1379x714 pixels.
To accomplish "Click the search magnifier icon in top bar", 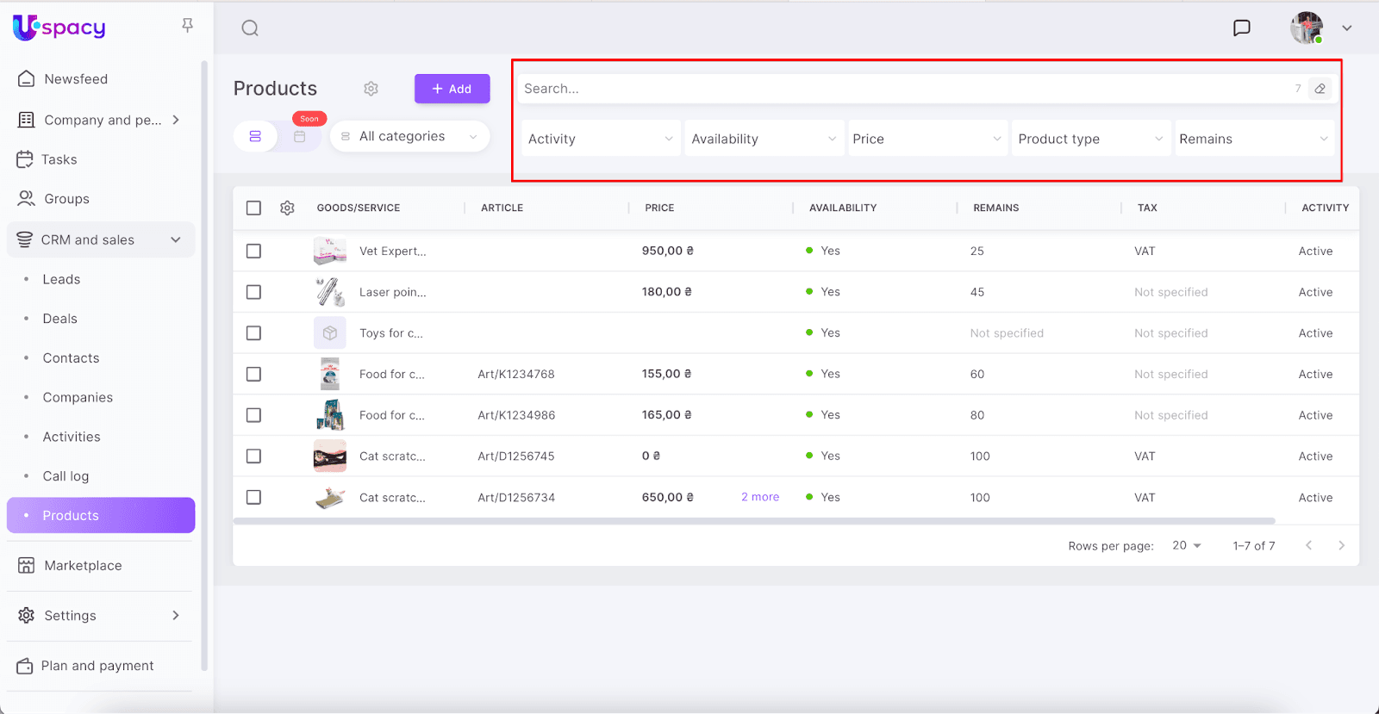I will [x=250, y=28].
